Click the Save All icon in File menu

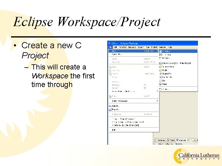[110, 74]
